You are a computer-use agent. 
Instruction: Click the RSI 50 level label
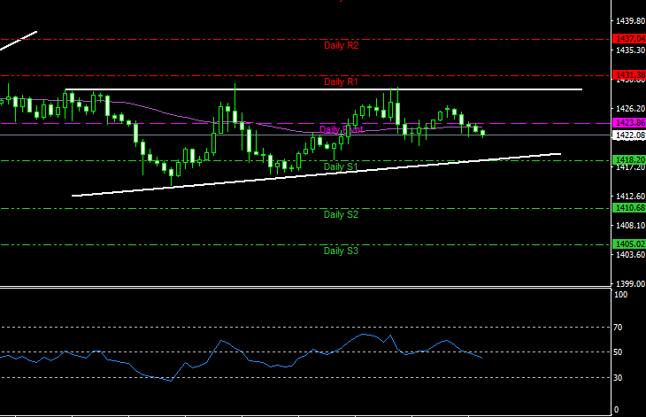pyautogui.click(x=618, y=352)
